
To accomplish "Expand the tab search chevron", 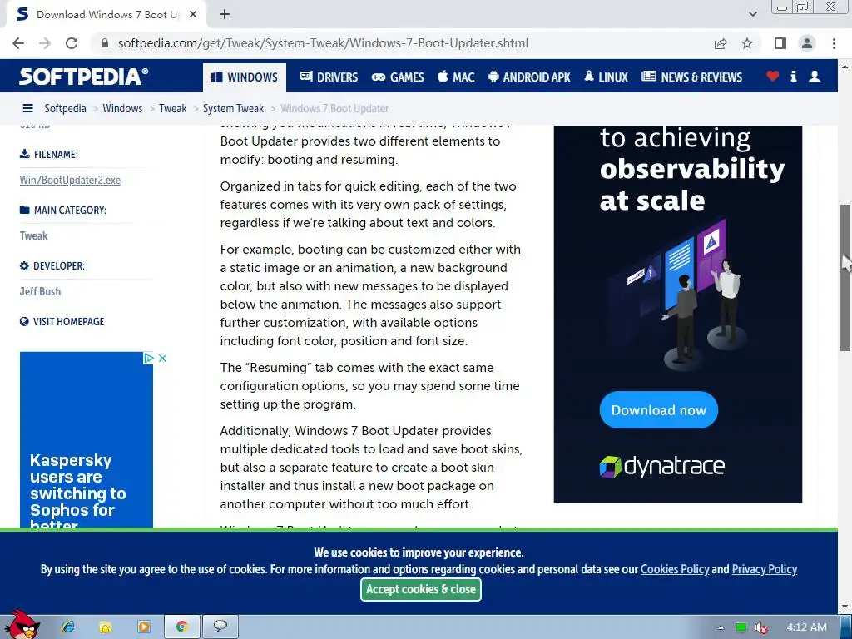I will 752,15.
